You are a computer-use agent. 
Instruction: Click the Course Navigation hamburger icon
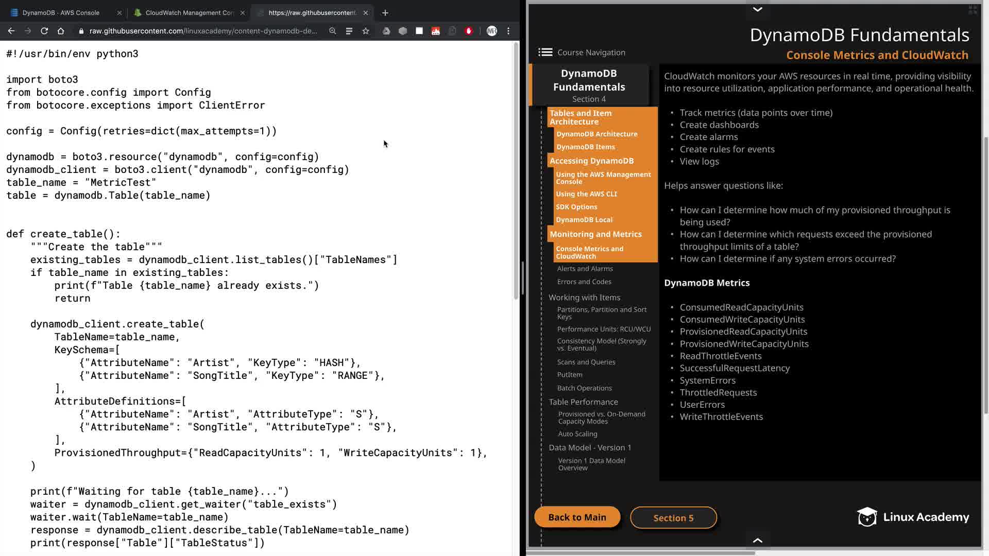[x=545, y=53]
